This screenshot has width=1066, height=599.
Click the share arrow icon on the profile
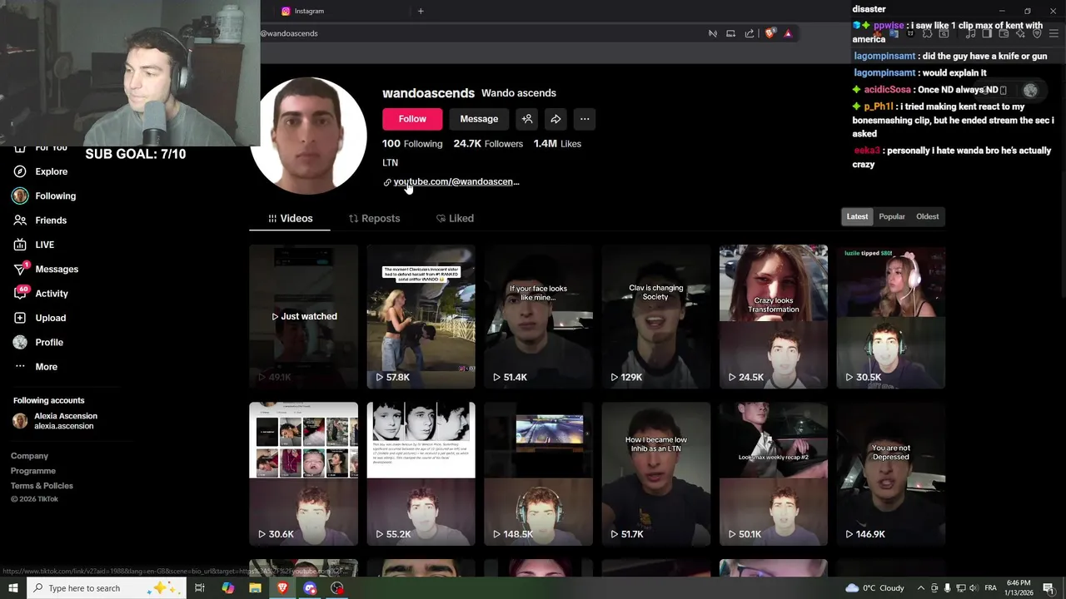[555, 119]
